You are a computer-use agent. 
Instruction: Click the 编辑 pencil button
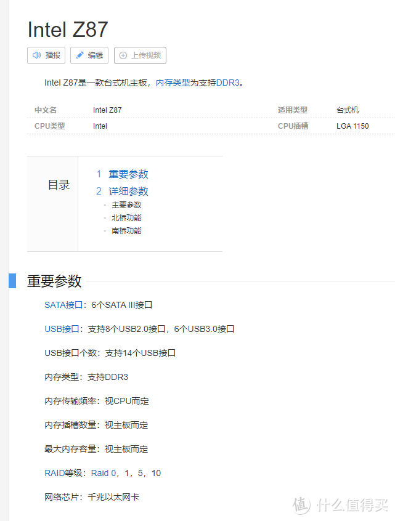pyautogui.click(x=89, y=55)
